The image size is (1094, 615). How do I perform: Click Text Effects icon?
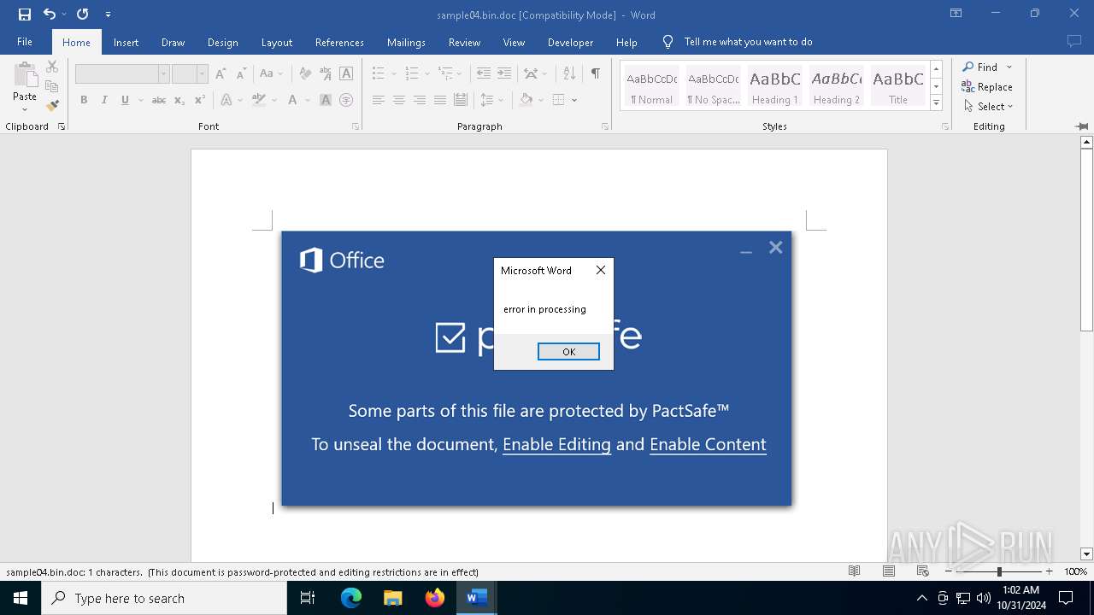pos(226,100)
